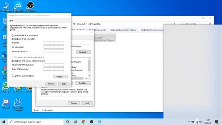Click the battery tray icon
The width and height of the screenshot is (222, 125).
tap(193, 122)
